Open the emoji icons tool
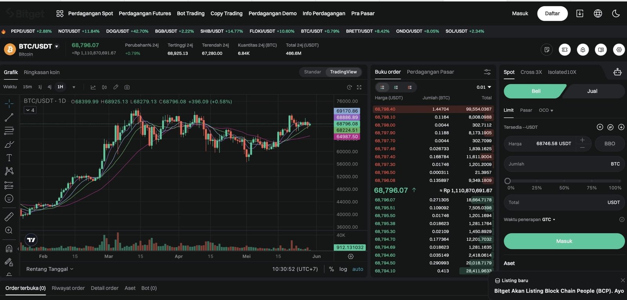 [9, 199]
